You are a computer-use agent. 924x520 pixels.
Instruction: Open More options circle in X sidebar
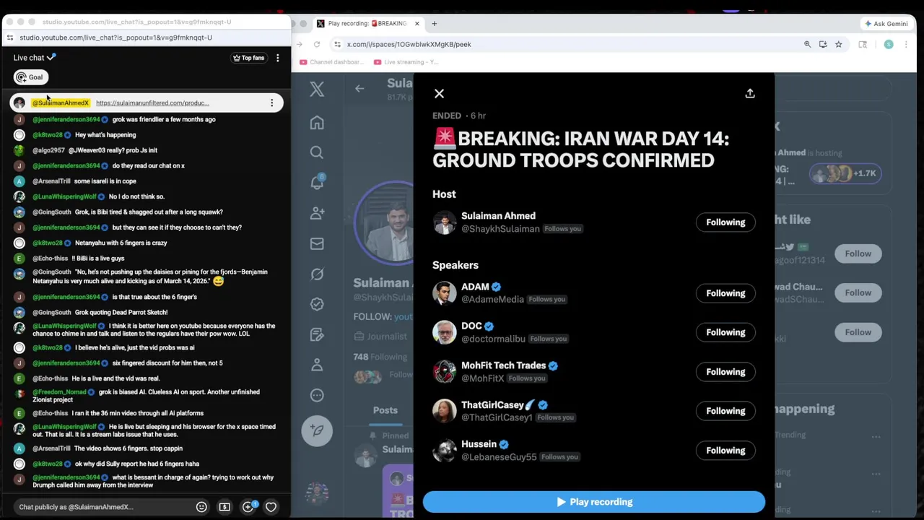[317, 395]
